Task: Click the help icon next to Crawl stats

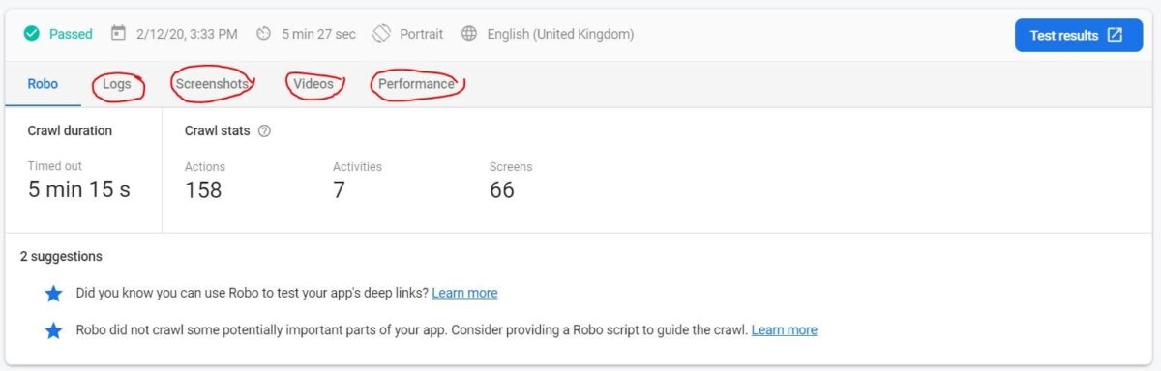Action: (x=264, y=131)
